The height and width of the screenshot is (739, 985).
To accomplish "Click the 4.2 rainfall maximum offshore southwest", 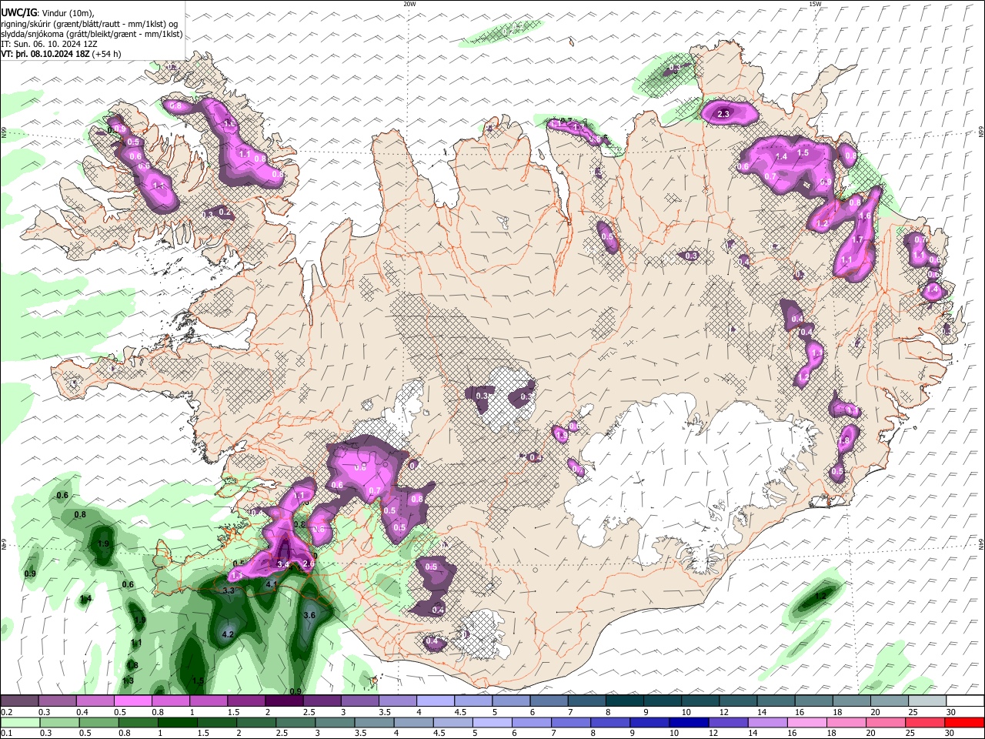I will (x=228, y=634).
